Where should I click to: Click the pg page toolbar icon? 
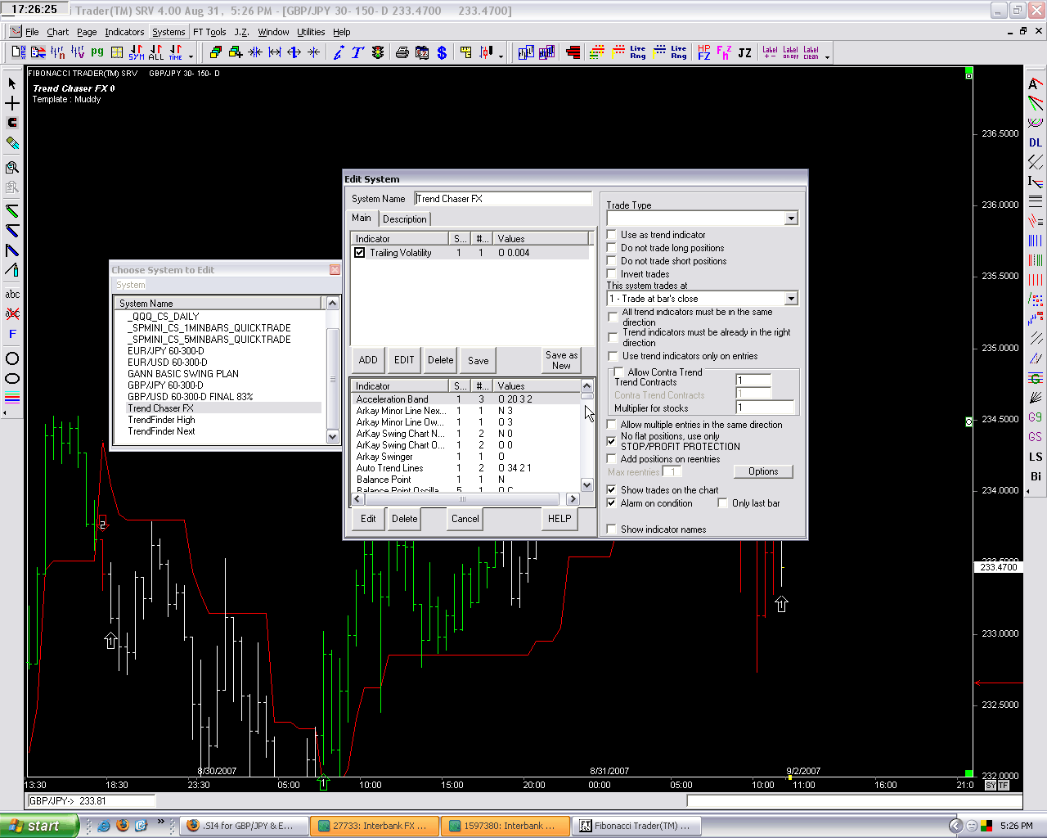(x=97, y=52)
